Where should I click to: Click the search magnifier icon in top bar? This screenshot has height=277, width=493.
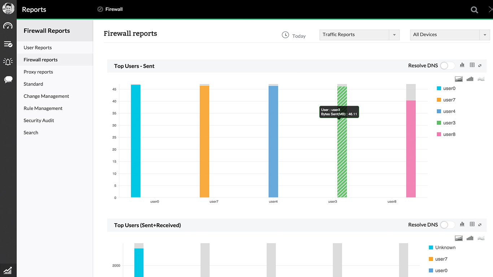(x=475, y=10)
